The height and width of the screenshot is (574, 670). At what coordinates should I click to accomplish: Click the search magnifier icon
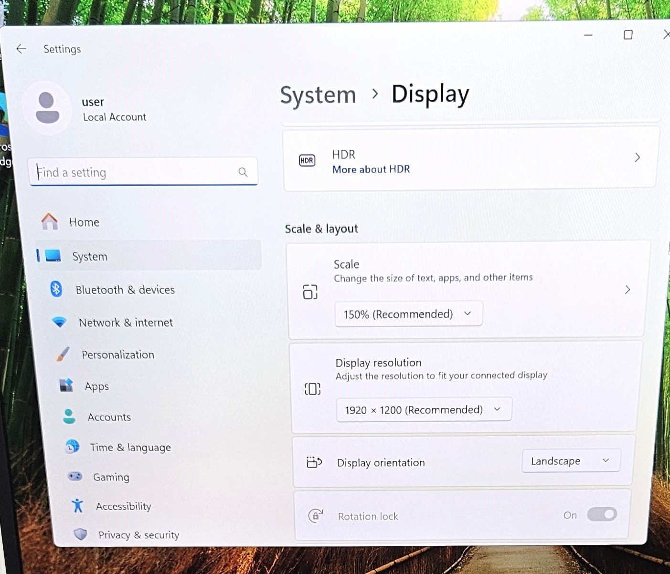coord(243,172)
